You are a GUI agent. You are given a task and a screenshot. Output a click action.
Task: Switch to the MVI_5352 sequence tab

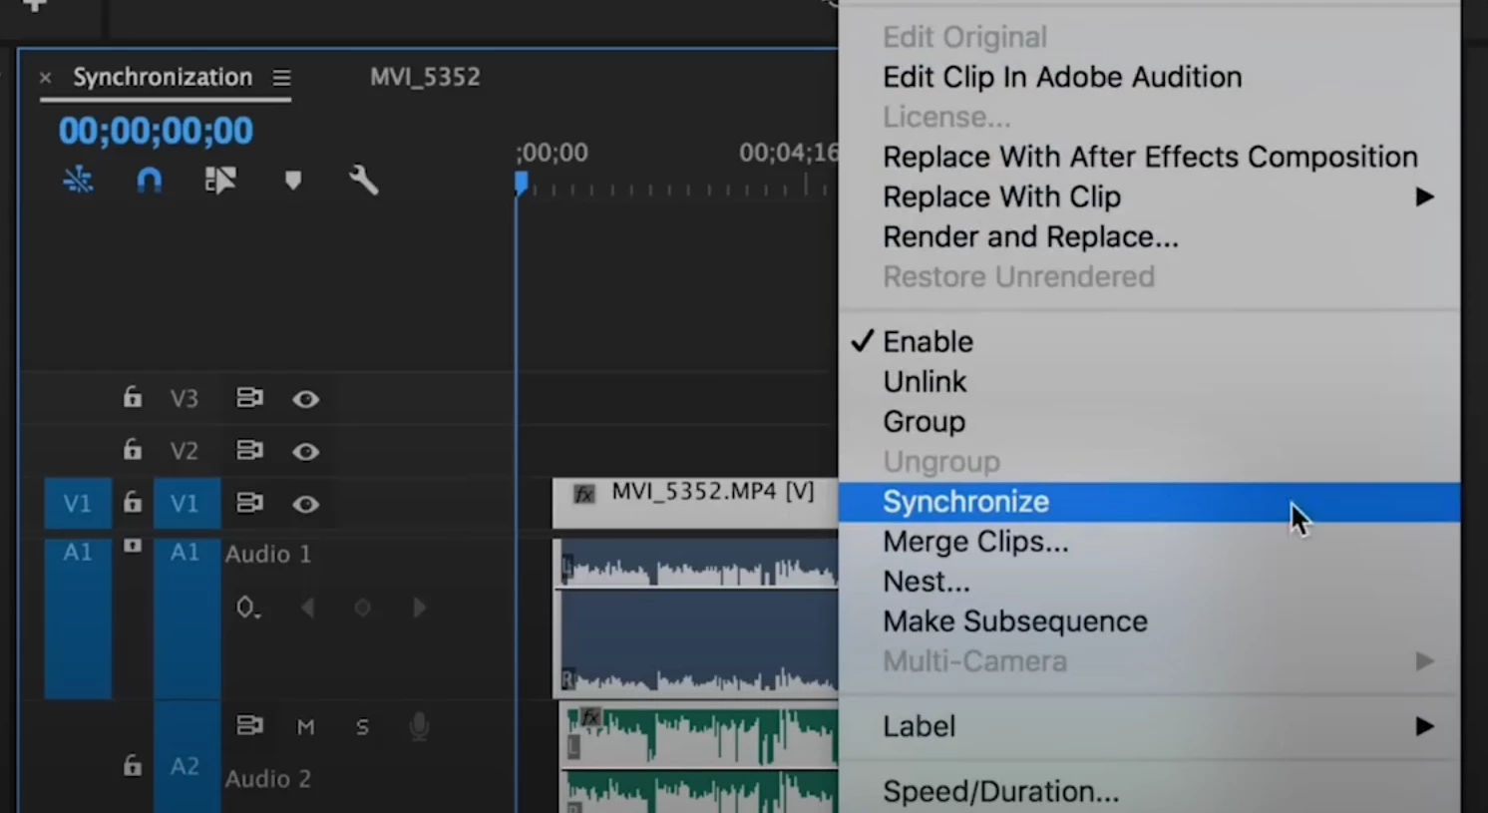coord(425,77)
